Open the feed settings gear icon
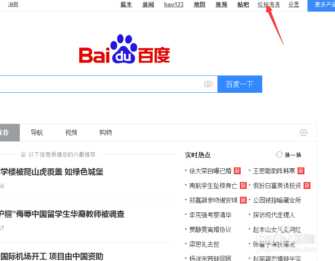Viewport: 335px width, 261px height. pos(304,132)
